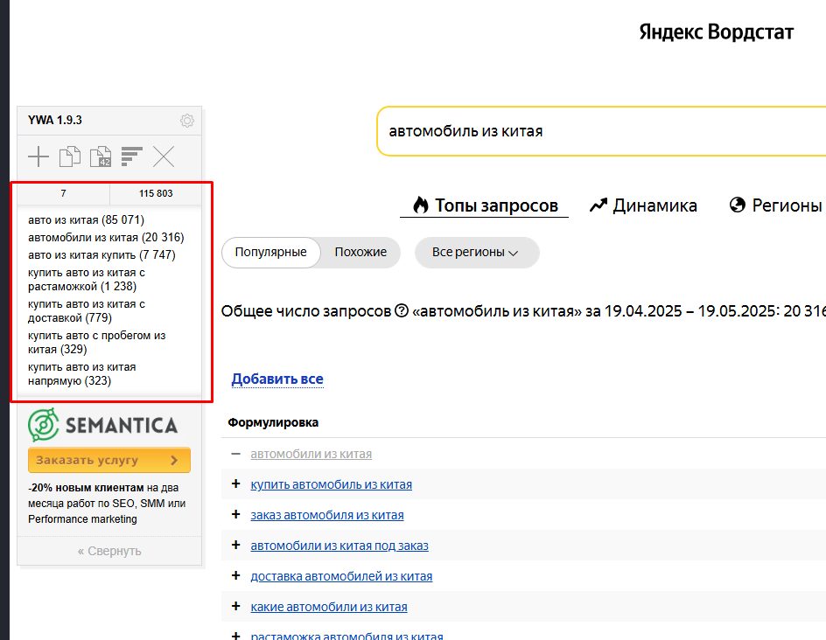Select 'купить авто из китая с растаможкой' entry
826x640 pixels.
(87, 280)
